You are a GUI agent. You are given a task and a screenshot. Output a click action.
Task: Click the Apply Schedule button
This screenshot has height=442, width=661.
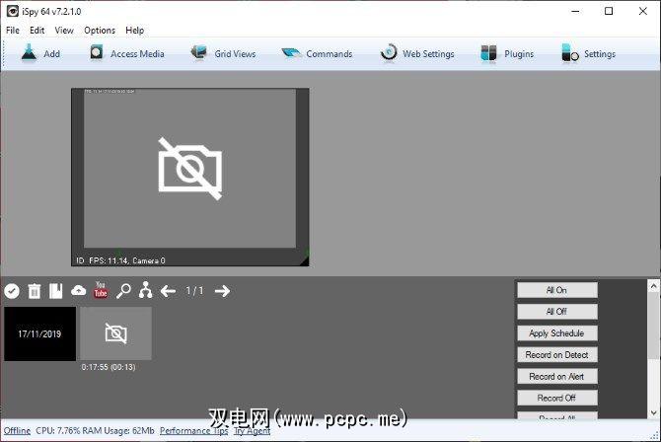[557, 333]
